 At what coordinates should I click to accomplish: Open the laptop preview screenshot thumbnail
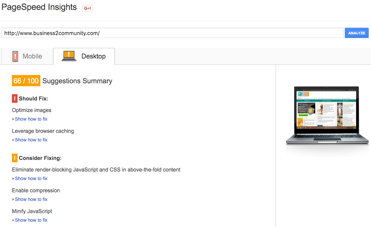pyautogui.click(x=327, y=116)
